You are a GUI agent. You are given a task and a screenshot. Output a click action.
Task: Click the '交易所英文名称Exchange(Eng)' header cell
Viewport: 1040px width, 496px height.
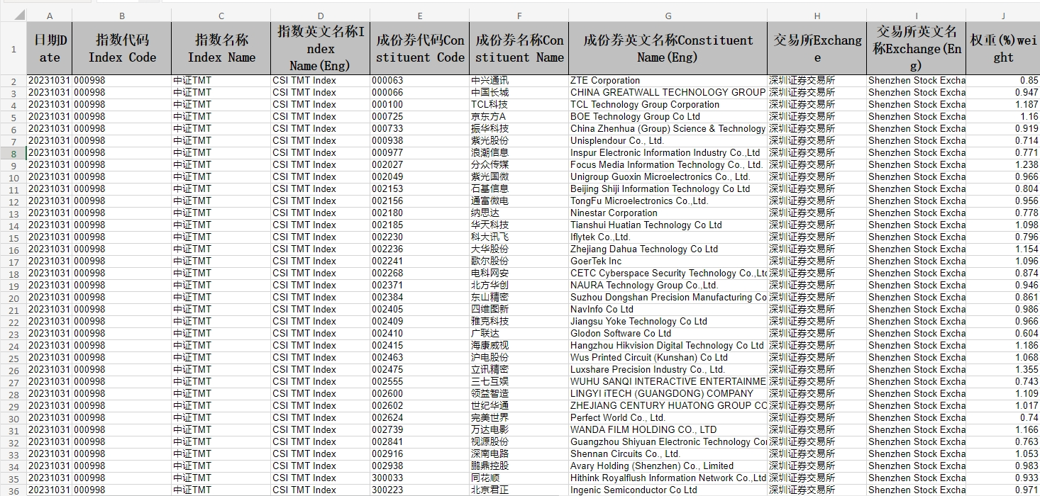pos(917,48)
